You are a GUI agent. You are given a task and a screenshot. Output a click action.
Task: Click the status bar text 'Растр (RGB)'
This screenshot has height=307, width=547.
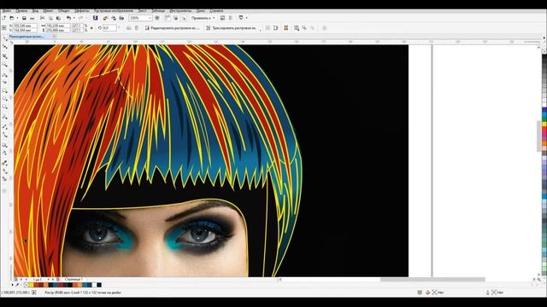coord(54,293)
